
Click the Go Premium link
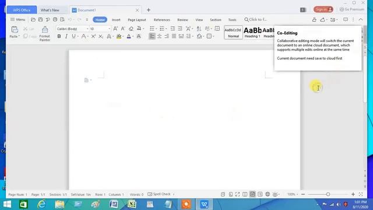[352, 9]
